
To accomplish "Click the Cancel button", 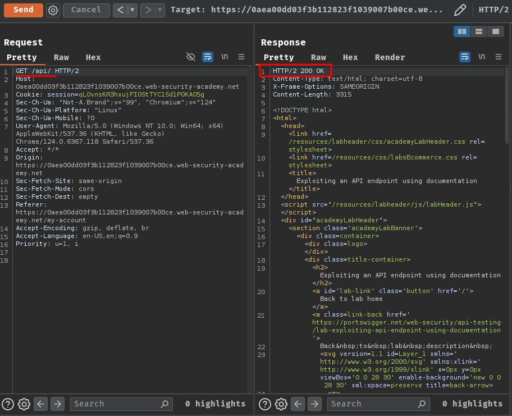I will coord(86,10).
